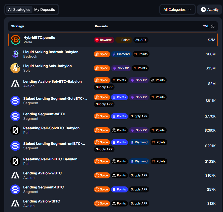223x212 pixels.
Task: Click Spice badge on Liquid Staking Bedrock-Babylon
Action: click(102, 54)
